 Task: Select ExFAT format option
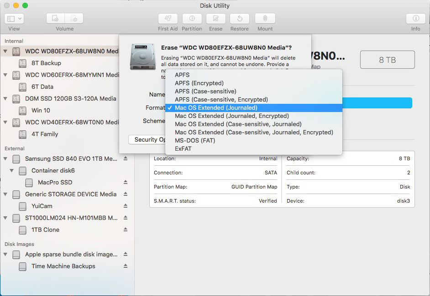click(254, 149)
